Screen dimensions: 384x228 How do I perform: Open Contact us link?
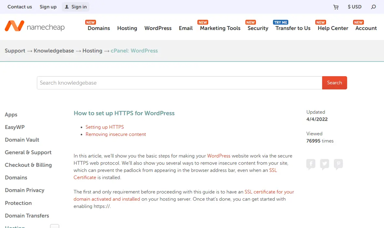pyautogui.click(x=20, y=7)
